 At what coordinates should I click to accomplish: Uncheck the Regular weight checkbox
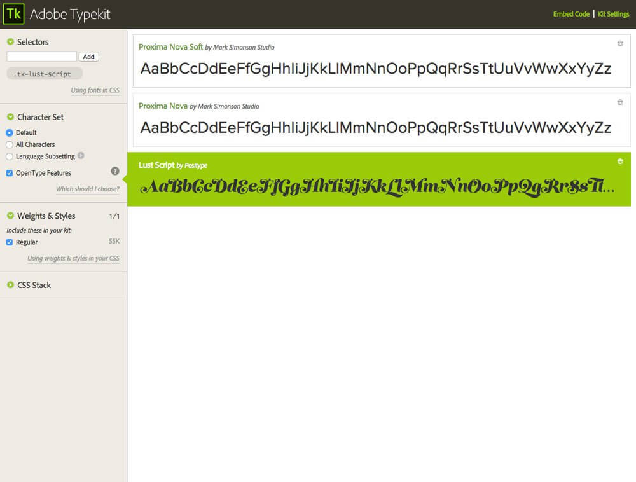coord(10,242)
